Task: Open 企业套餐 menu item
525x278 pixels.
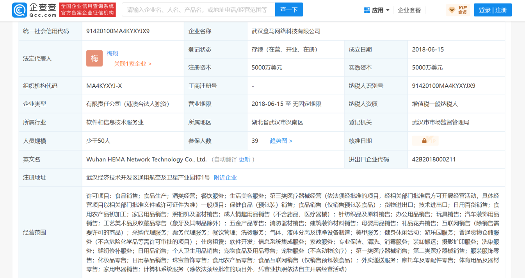Action: (409, 10)
